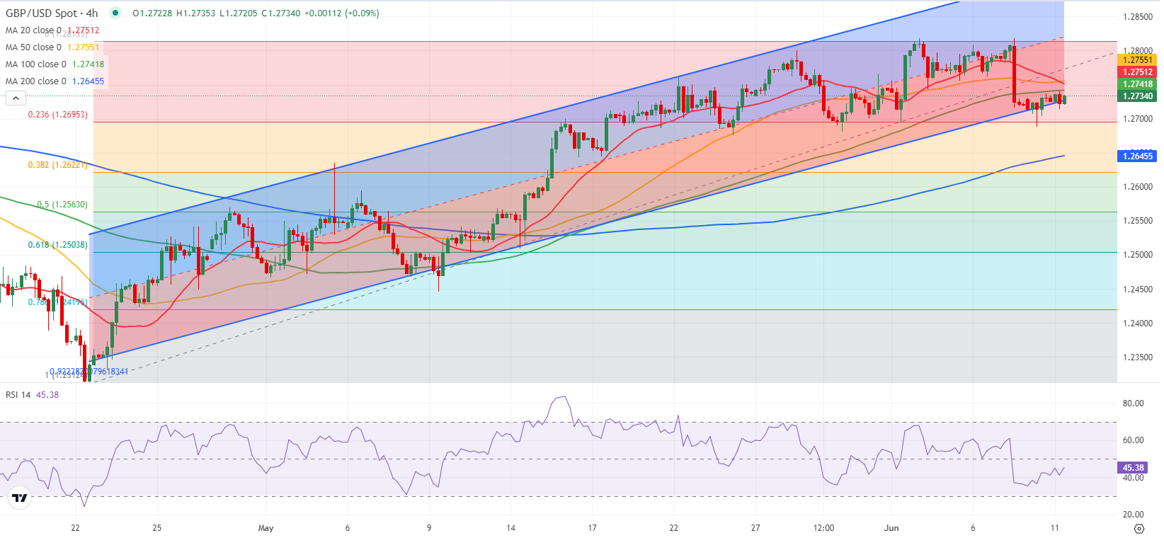1164x538 pixels.
Task: Click the current price 1.27340 axis tag
Action: (x=1137, y=96)
